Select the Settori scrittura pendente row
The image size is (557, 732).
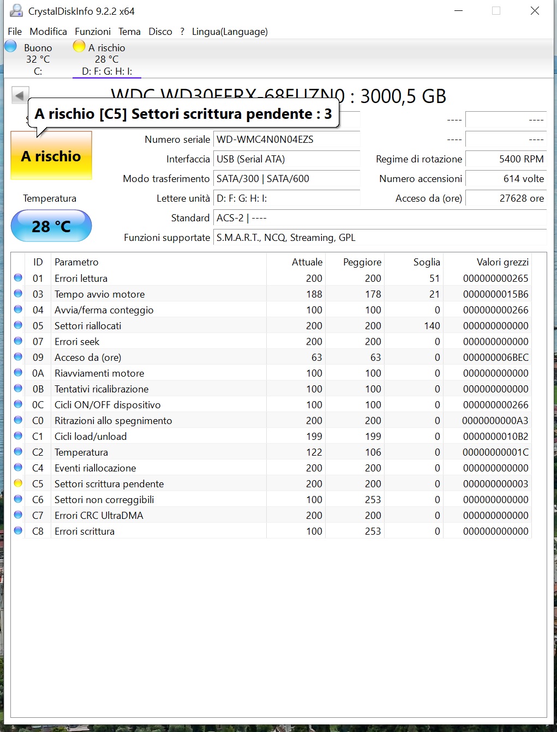pos(109,484)
